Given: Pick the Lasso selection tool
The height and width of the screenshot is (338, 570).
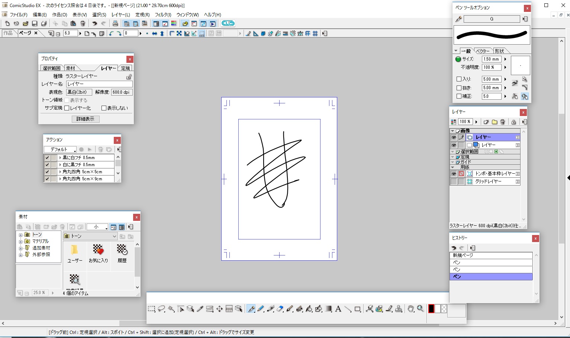Looking at the screenshot, I should click(161, 309).
